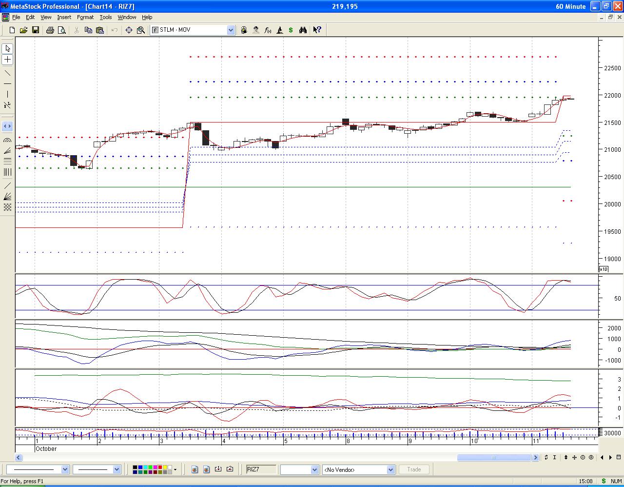The image size is (624, 487).
Task: Open the Tools menu
Action: click(106, 17)
